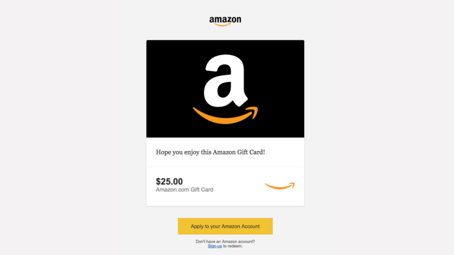Viewport: 454px width, 255px height.
Task: Click the word Card in Amazon.com Gift Card
Action: coord(207,189)
